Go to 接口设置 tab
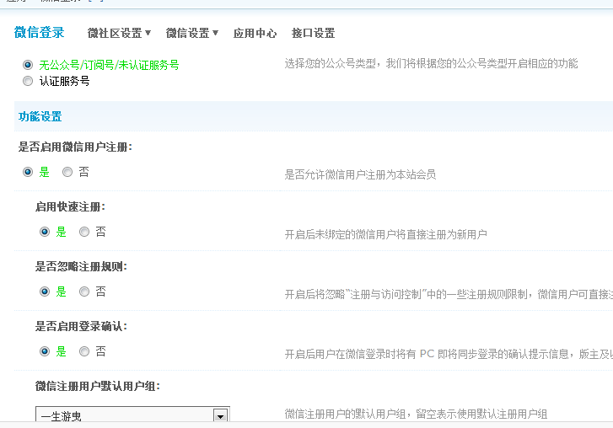 click(313, 33)
